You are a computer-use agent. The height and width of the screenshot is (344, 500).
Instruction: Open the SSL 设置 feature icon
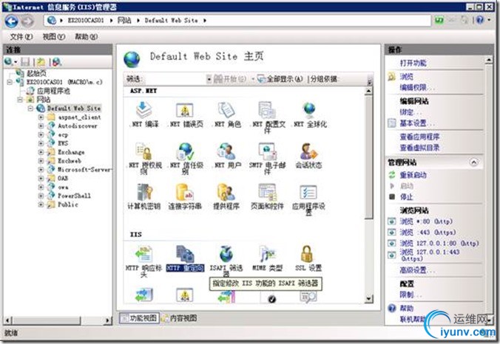point(308,258)
